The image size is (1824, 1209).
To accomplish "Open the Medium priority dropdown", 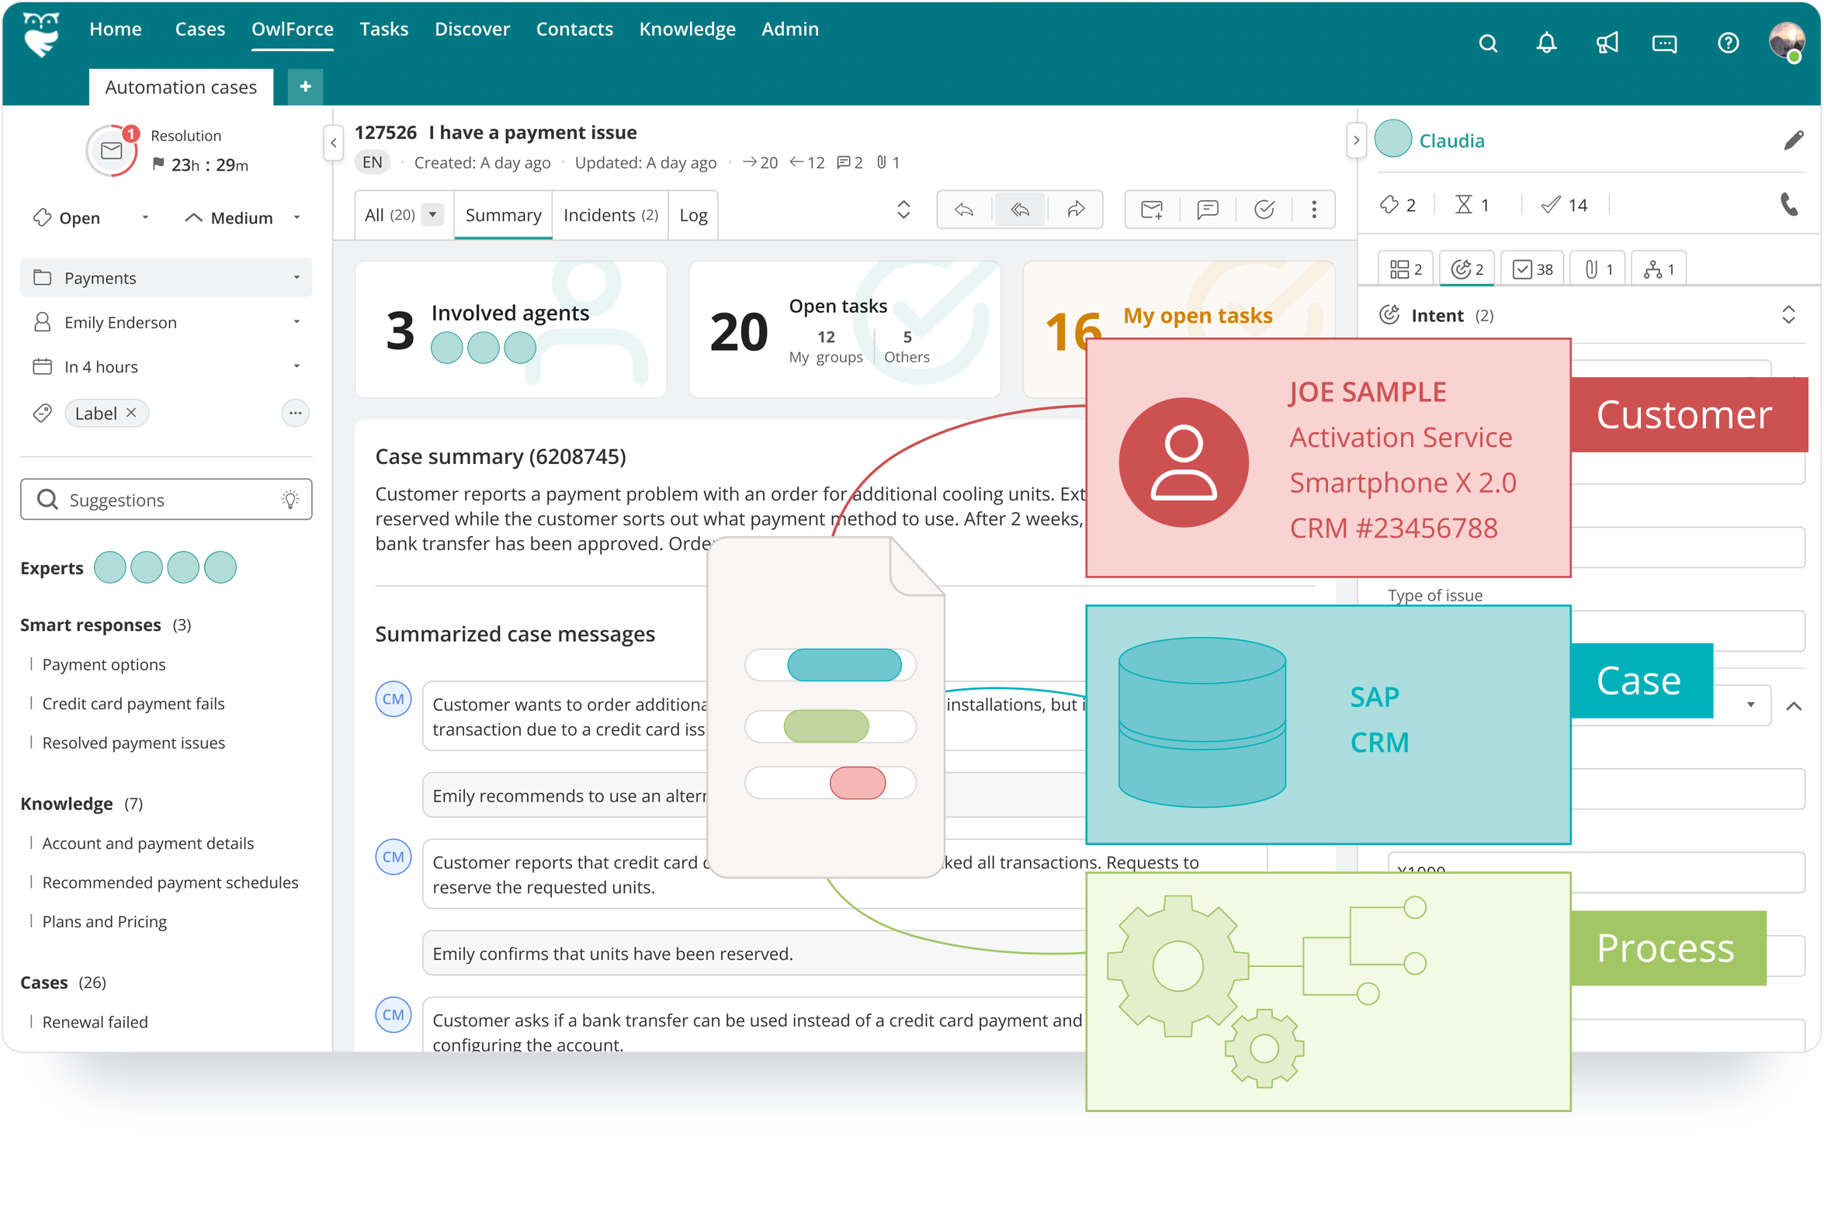I will pos(298,219).
